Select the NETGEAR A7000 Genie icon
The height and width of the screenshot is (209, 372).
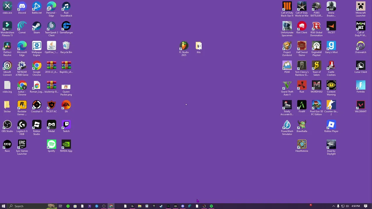(x=22, y=69)
